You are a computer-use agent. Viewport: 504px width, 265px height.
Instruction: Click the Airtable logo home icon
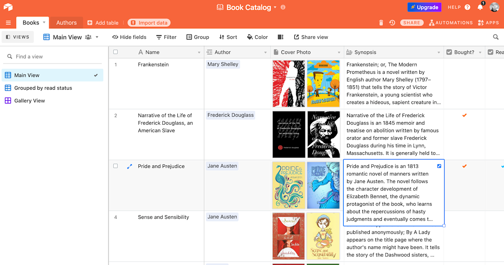8,7
